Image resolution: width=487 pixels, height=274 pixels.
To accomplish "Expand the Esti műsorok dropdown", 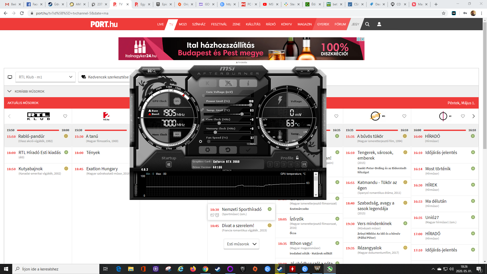I will [x=241, y=244].
